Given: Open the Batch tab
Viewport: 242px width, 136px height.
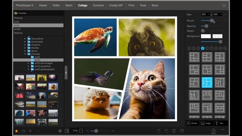Looking at the screenshot, I should [x=69, y=5].
